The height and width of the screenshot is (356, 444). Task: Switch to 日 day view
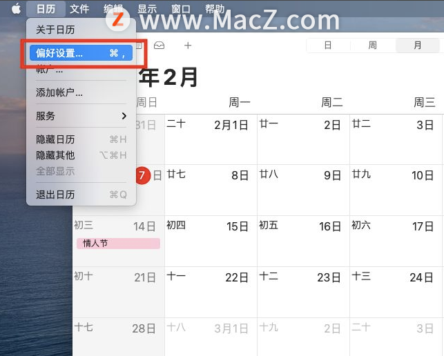point(328,46)
